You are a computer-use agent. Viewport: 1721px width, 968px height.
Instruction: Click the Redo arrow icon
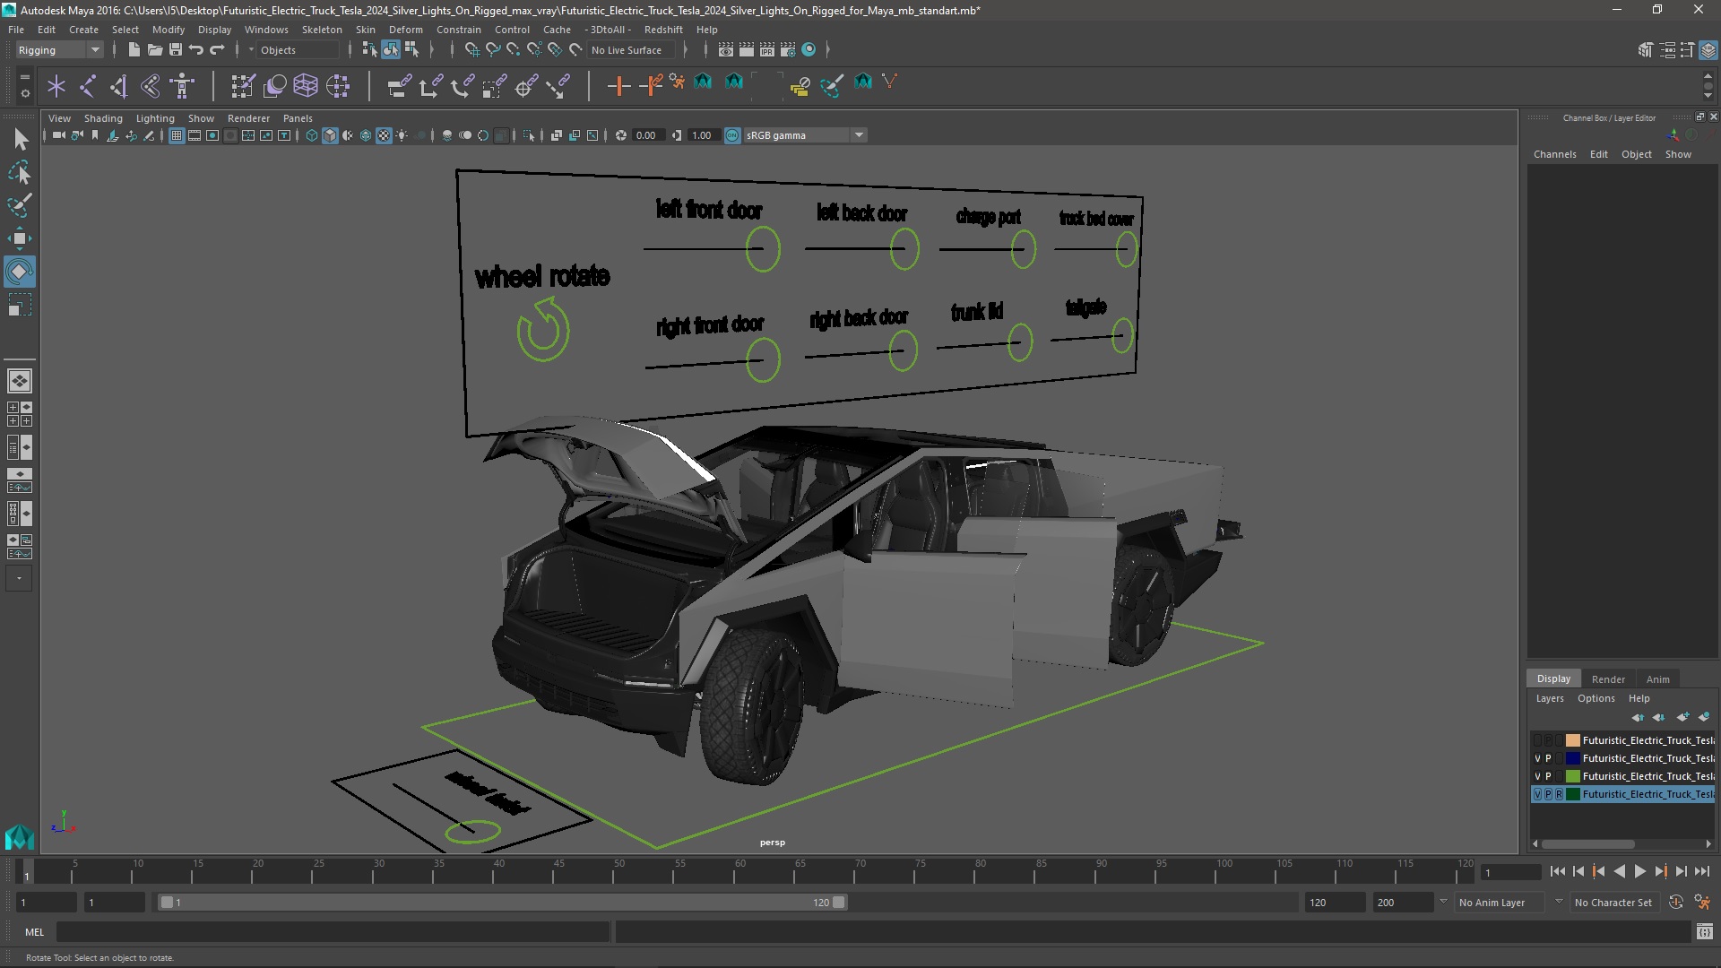pos(217,50)
